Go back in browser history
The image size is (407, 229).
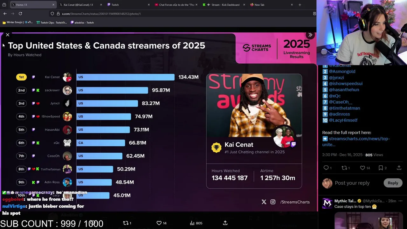[x=5, y=14]
